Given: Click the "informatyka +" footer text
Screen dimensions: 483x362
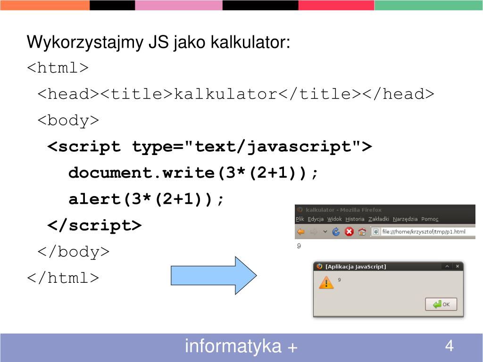Looking at the screenshot, I should pyautogui.click(x=241, y=346).
